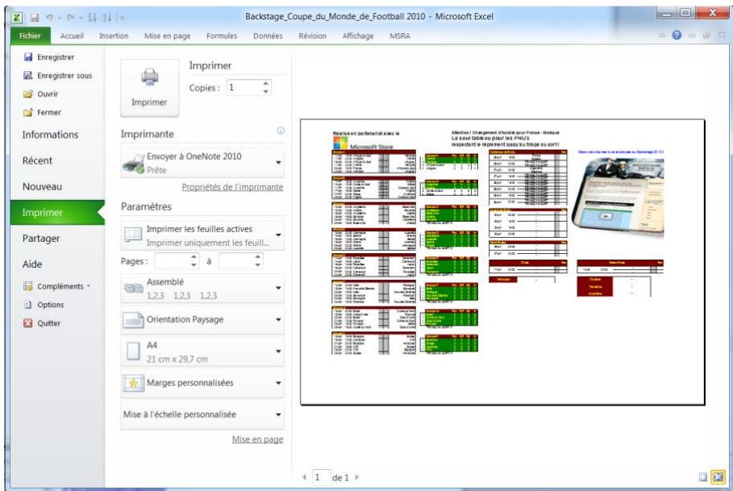Open printer selection dropdown OneNote 2010
This screenshot has width=733, height=491.
[x=202, y=163]
